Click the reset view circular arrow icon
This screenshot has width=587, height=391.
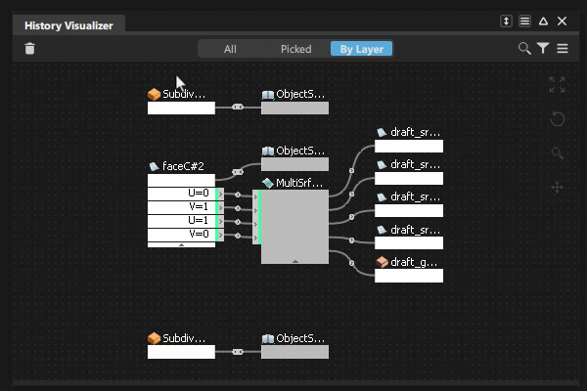557,119
